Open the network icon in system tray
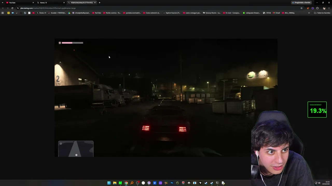The image size is (332, 186). [316, 183]
